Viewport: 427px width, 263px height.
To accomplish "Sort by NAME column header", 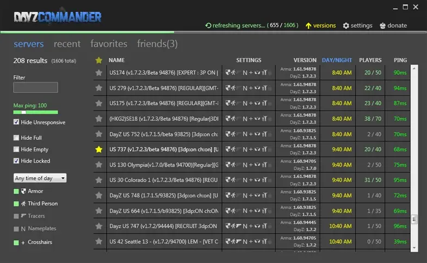I will [x=116, y=60].
